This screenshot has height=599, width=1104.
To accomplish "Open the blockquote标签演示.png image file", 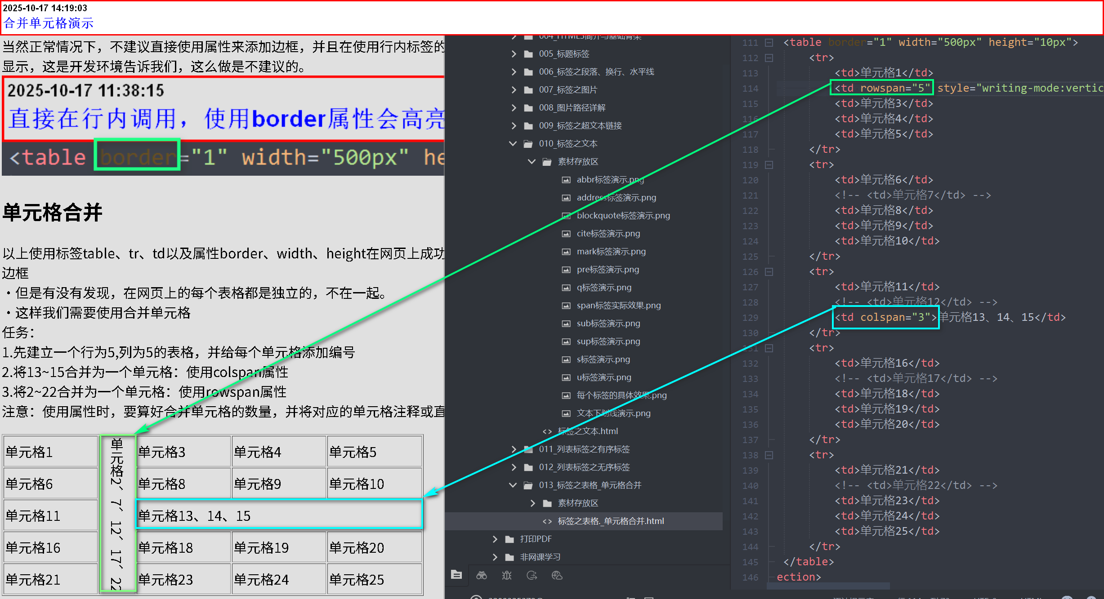I will [623, 216].
